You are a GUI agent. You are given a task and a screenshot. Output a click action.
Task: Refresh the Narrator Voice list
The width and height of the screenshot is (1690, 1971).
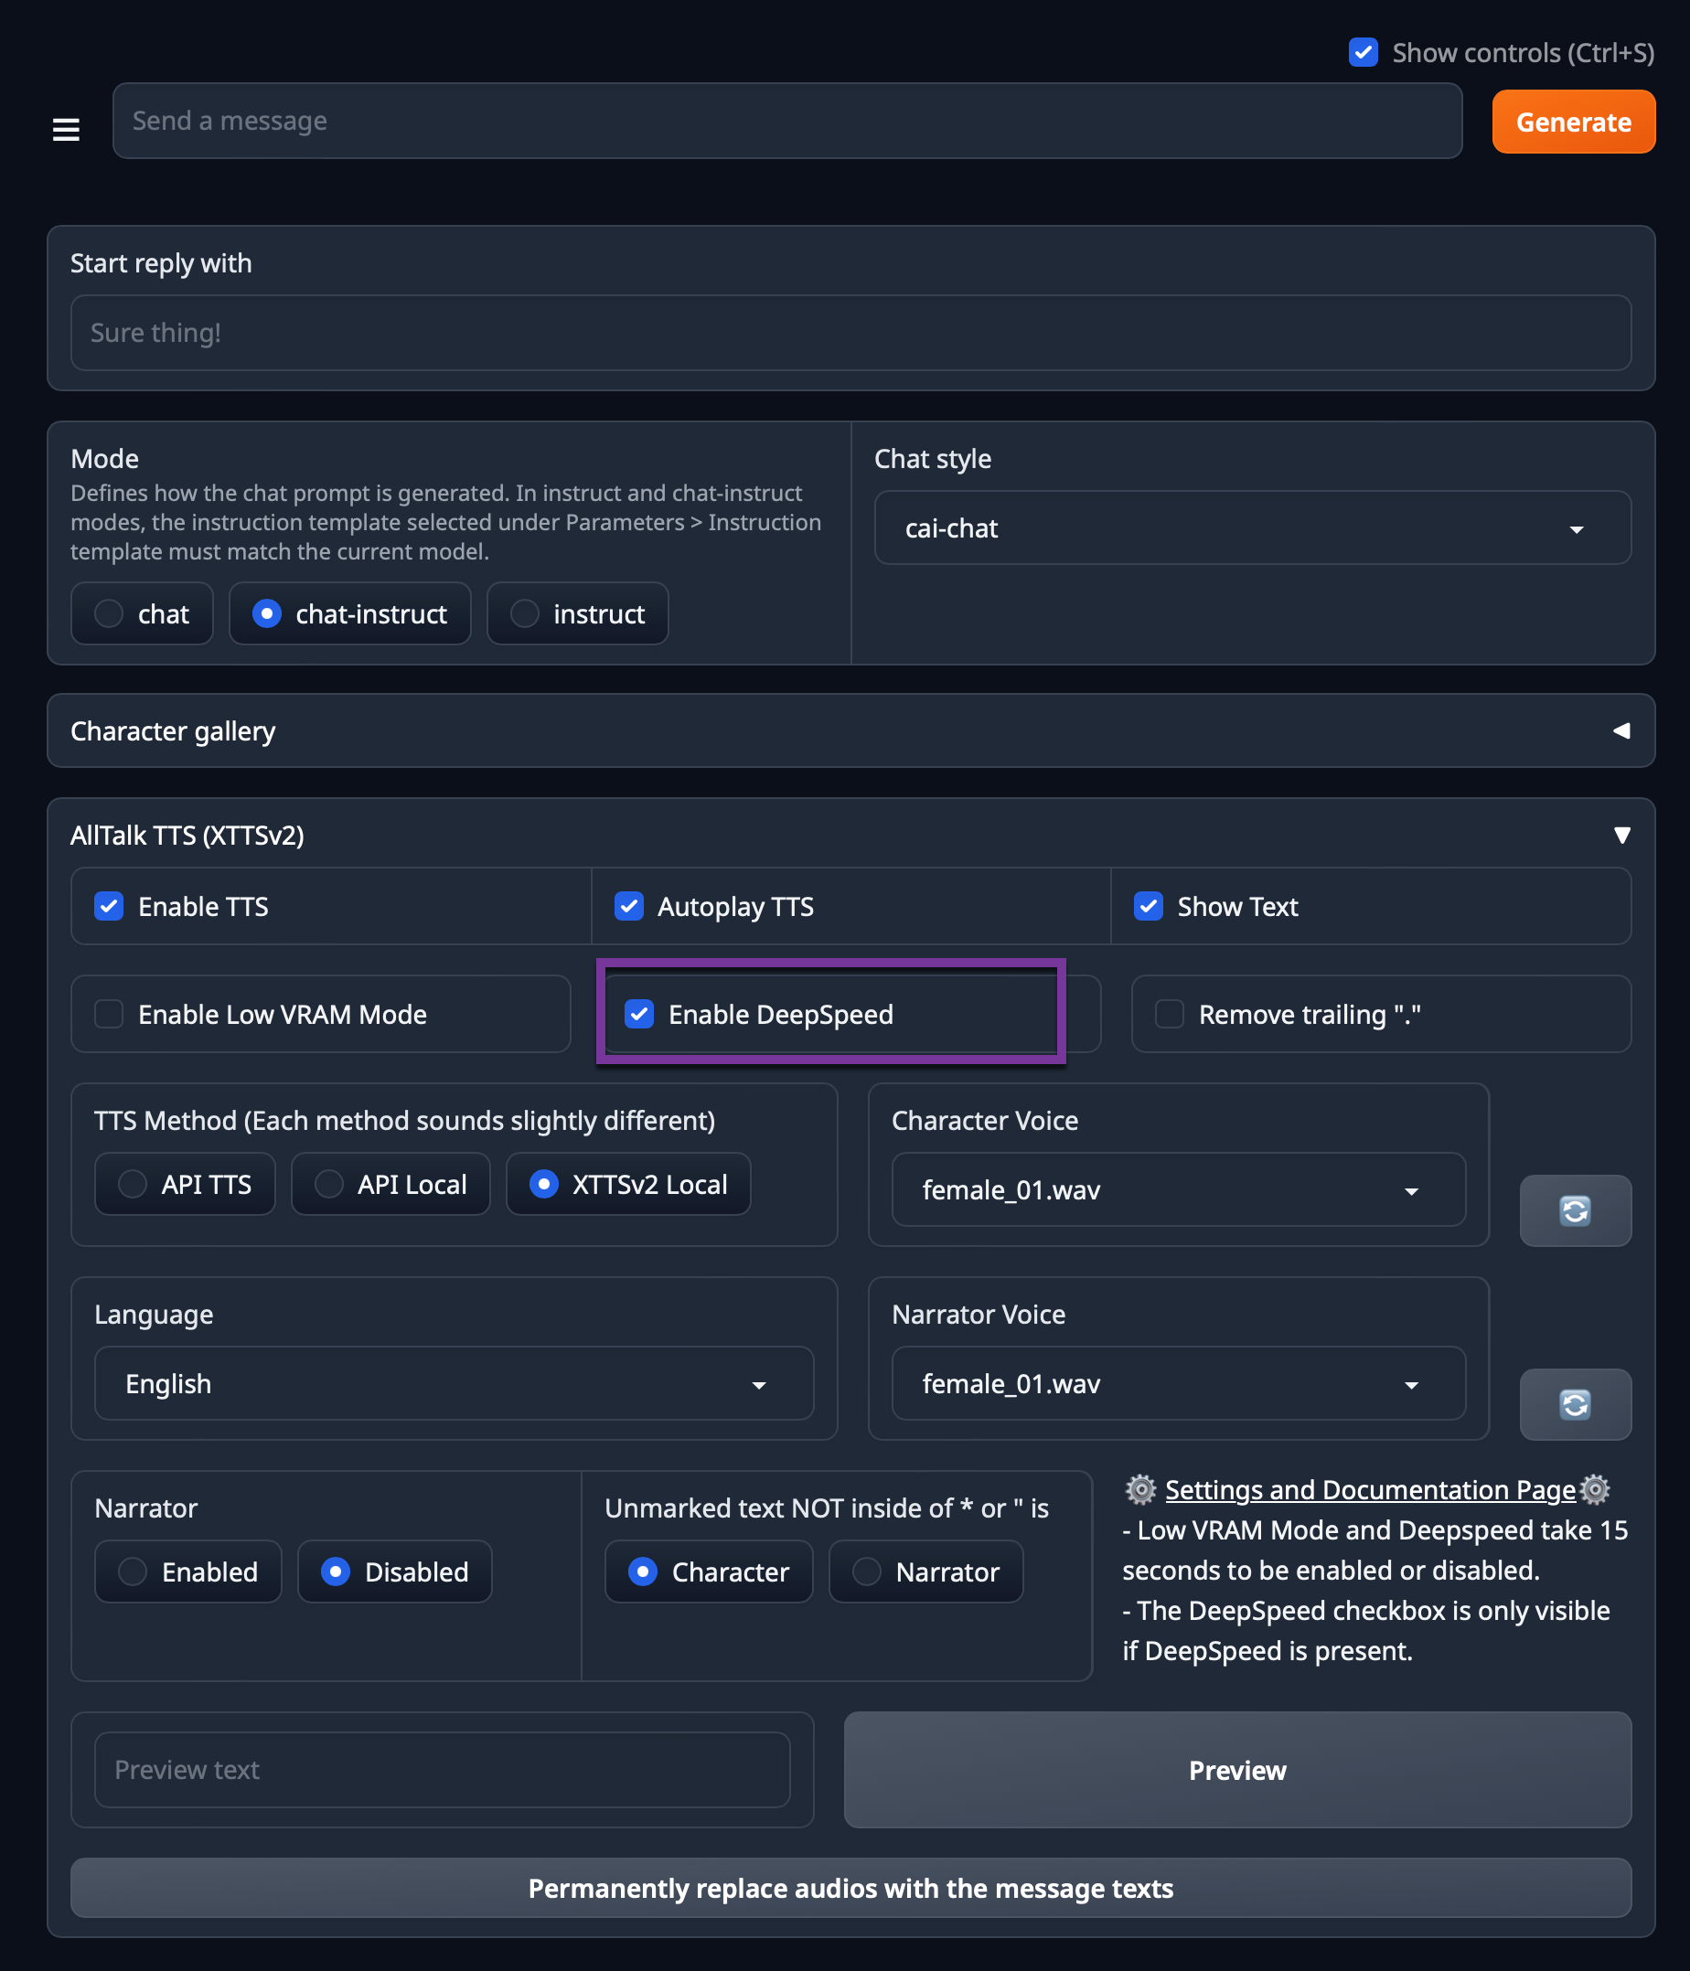point(1575,1404)
